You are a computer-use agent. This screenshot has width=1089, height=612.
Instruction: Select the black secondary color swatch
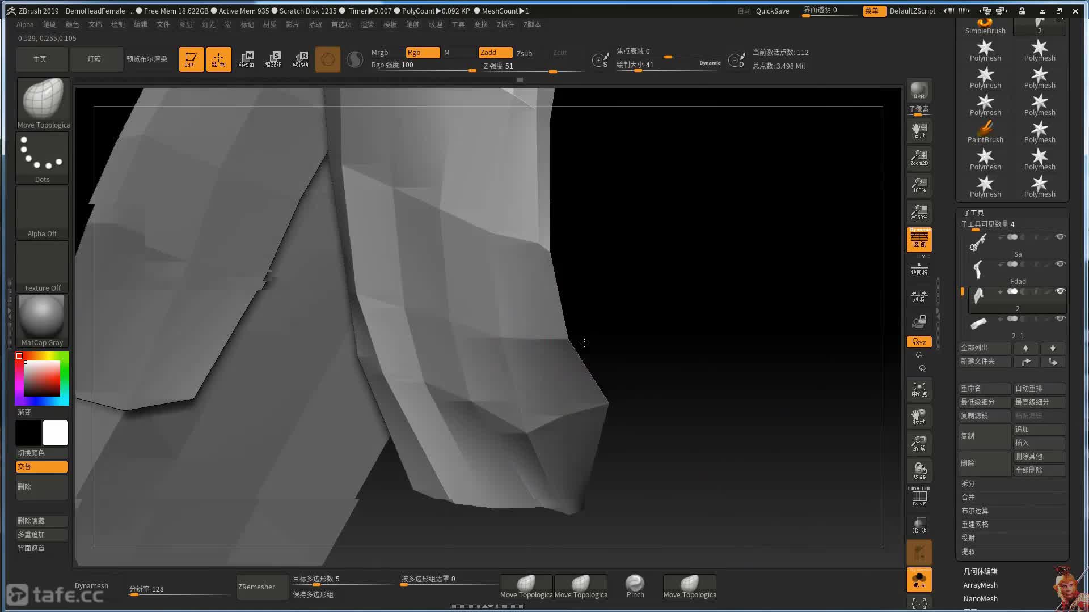click(28, 433)
